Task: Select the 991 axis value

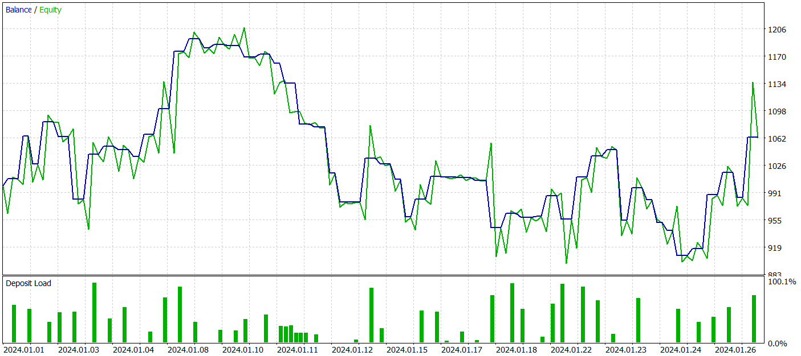Action: (x=775, y=193)
